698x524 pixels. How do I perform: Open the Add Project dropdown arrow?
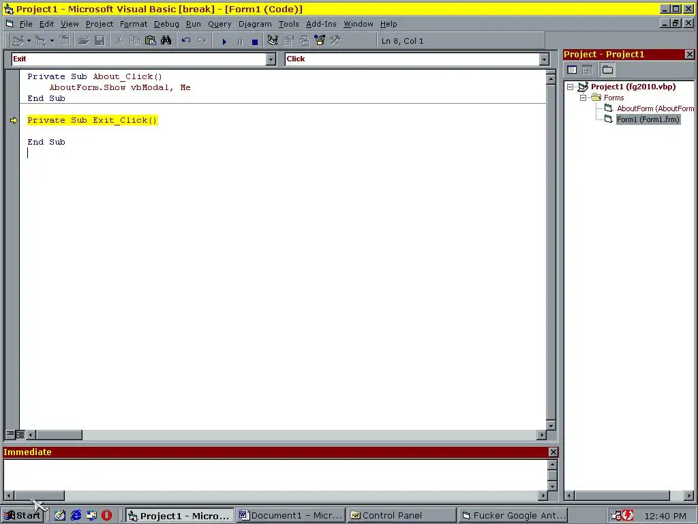point(29,41)
